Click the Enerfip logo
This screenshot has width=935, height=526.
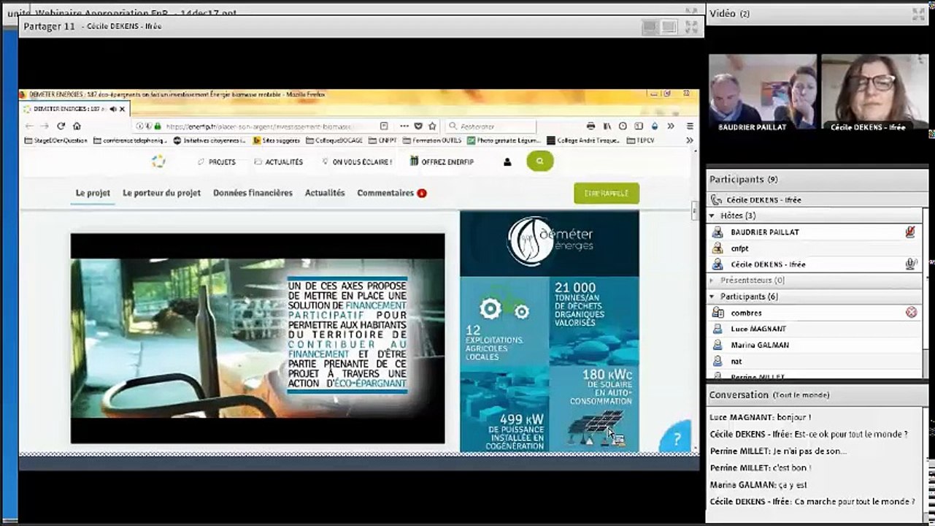tap(158, 161)
